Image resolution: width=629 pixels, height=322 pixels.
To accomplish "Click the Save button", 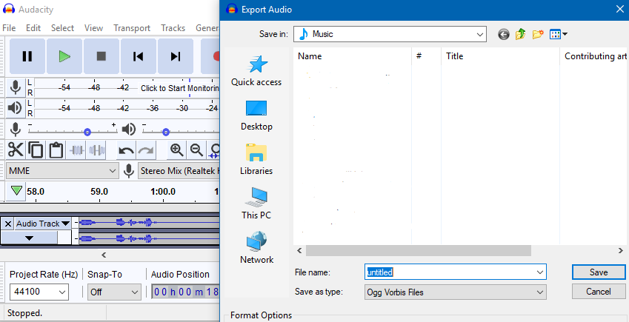I will pyautogui.click(x=599, y=272).
